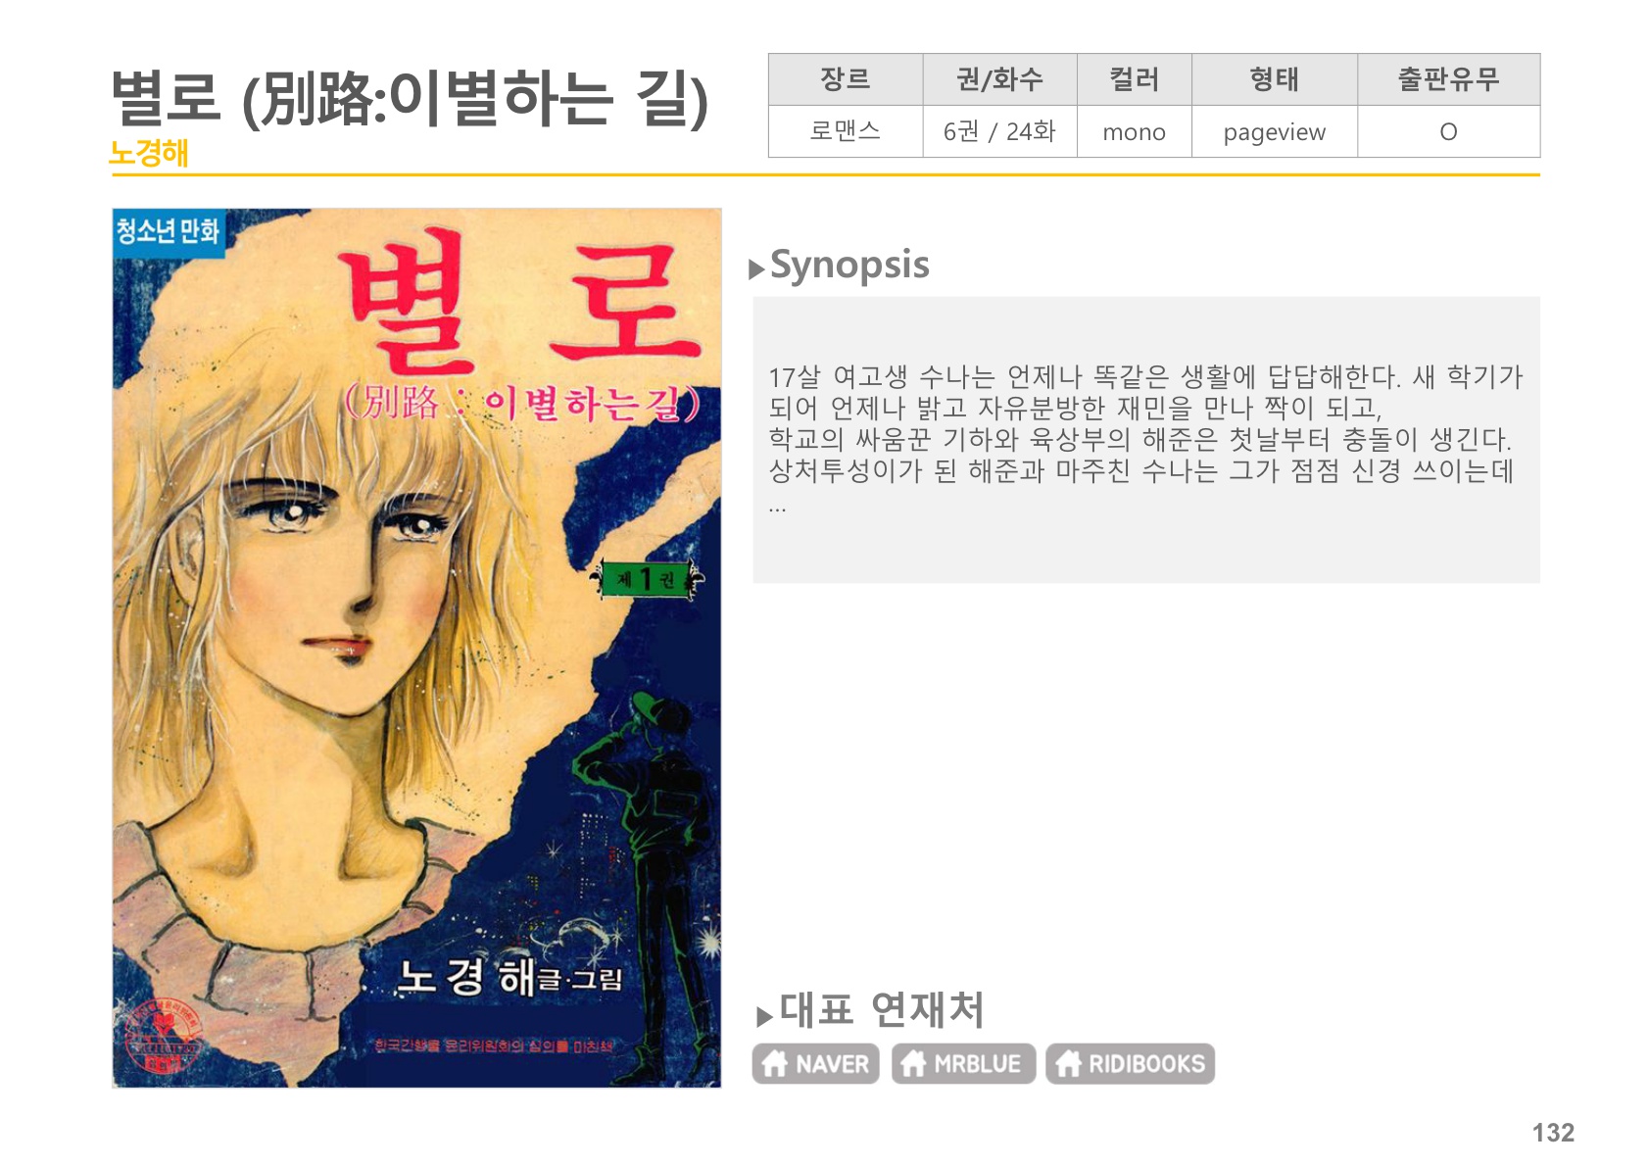This screenshot has width=1648, height=1166.
Task: Click the NAVER home icon
Action: coord(775,1063)
